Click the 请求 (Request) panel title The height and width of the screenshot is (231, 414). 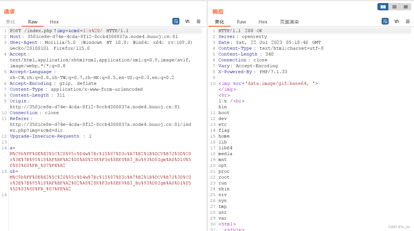pyautogui.click(x=9, y=11)
